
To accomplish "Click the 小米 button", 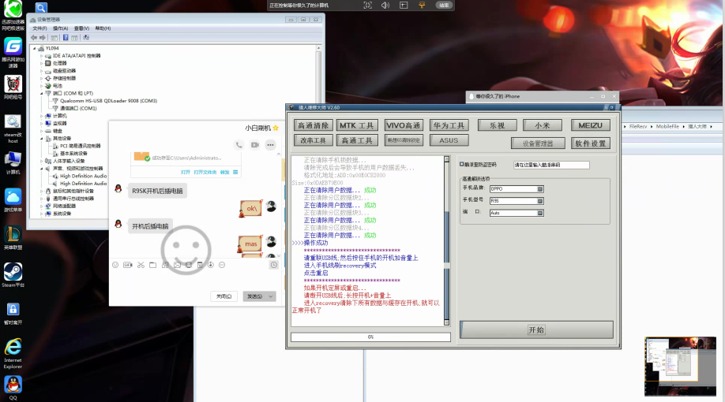I will (543, 125).
